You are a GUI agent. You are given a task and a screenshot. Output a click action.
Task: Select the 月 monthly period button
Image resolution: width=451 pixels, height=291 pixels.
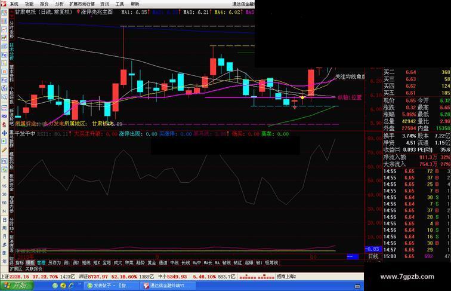pyautogui.click(x=4, y=237)
